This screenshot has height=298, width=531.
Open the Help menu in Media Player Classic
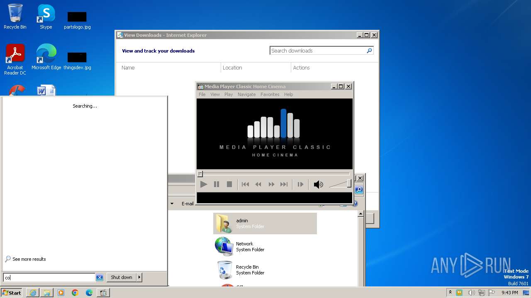[x=288, y=94]
